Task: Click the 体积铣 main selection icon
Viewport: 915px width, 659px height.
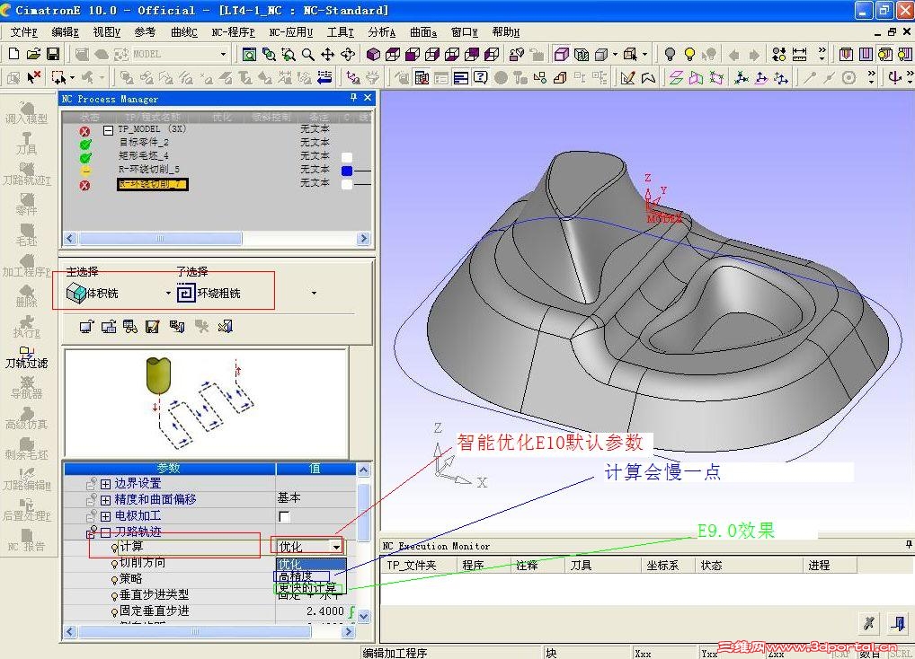Action: click(76, 293)
